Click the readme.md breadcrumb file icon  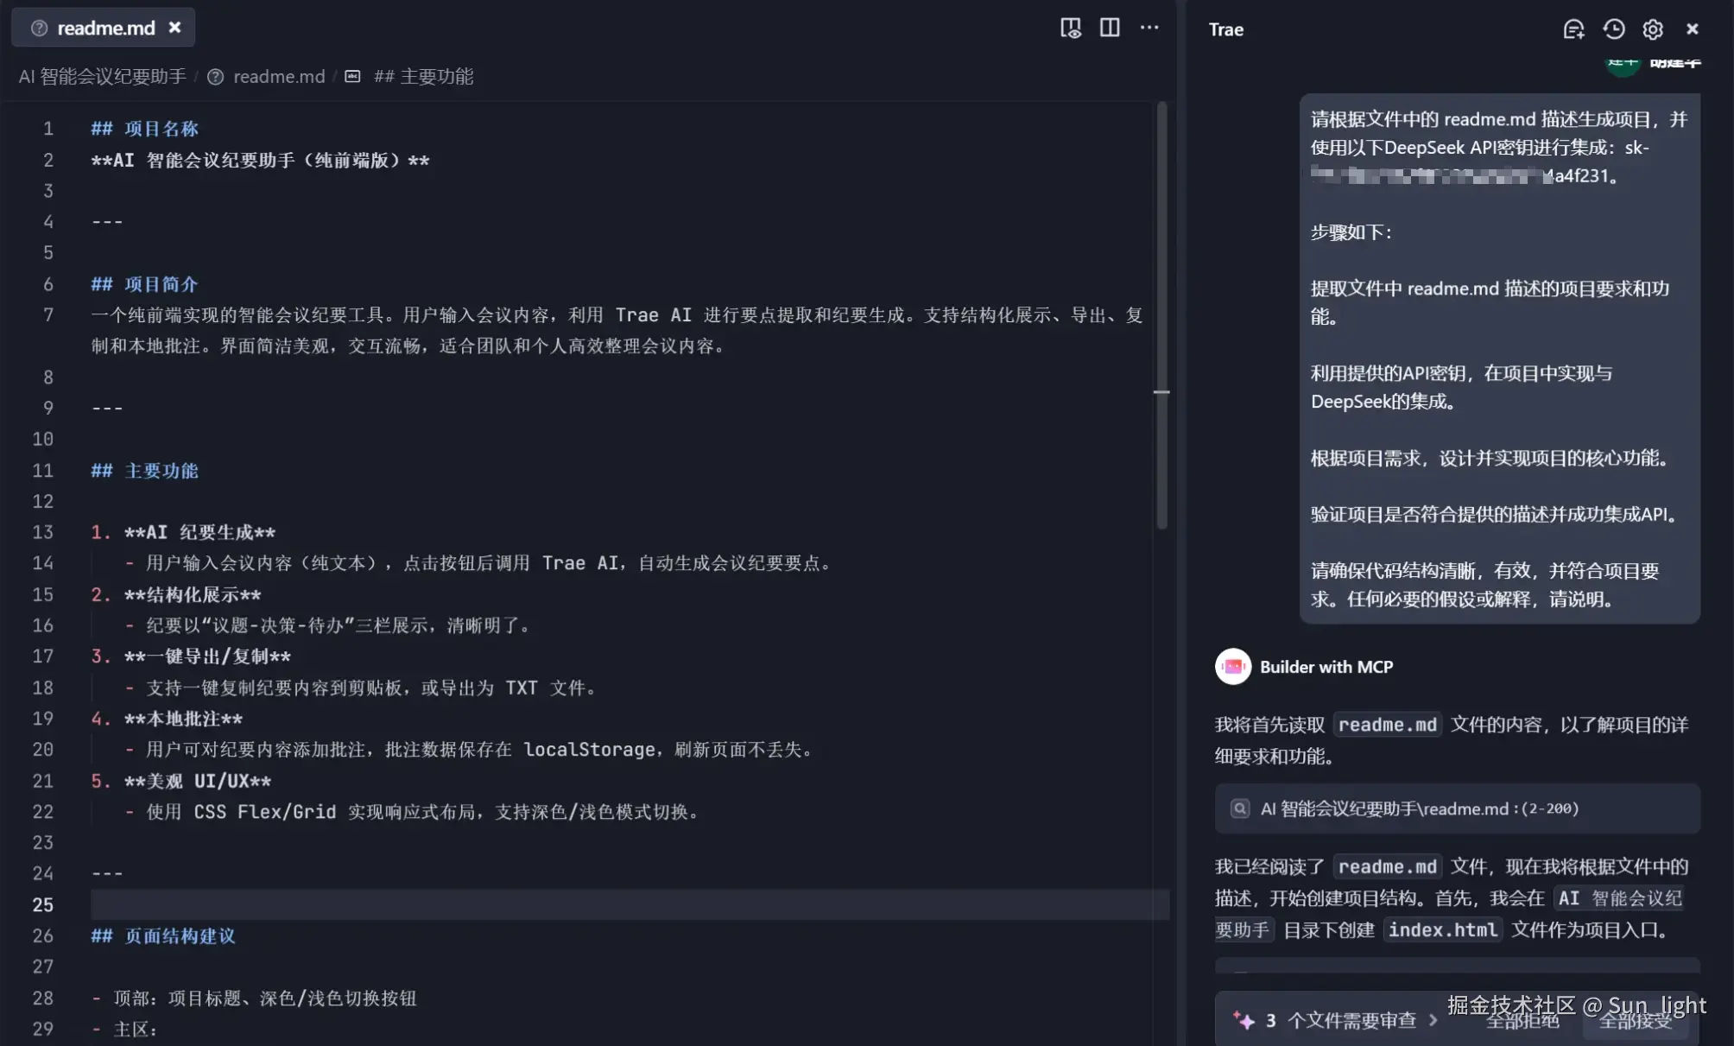tap(215, 76)
